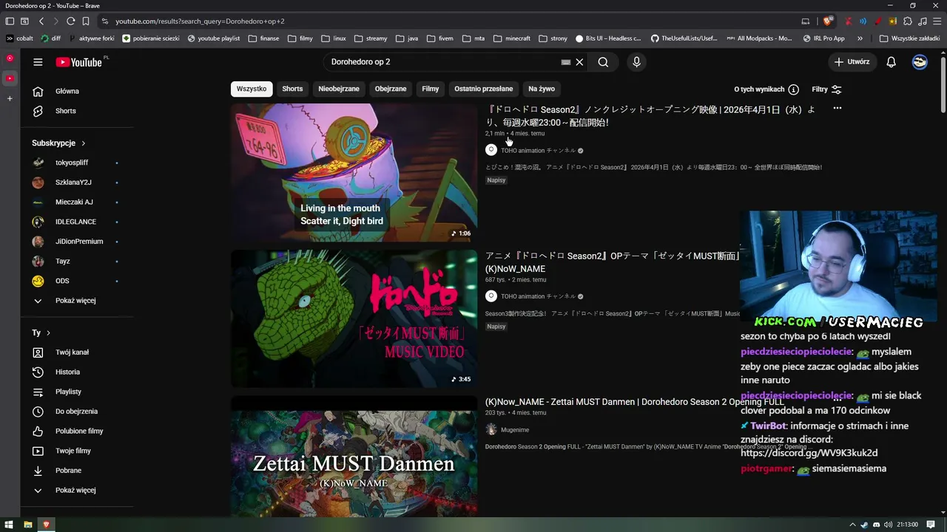Reload the page in Brave
This screenshot has height=532, width=947.
coord(70,21)
